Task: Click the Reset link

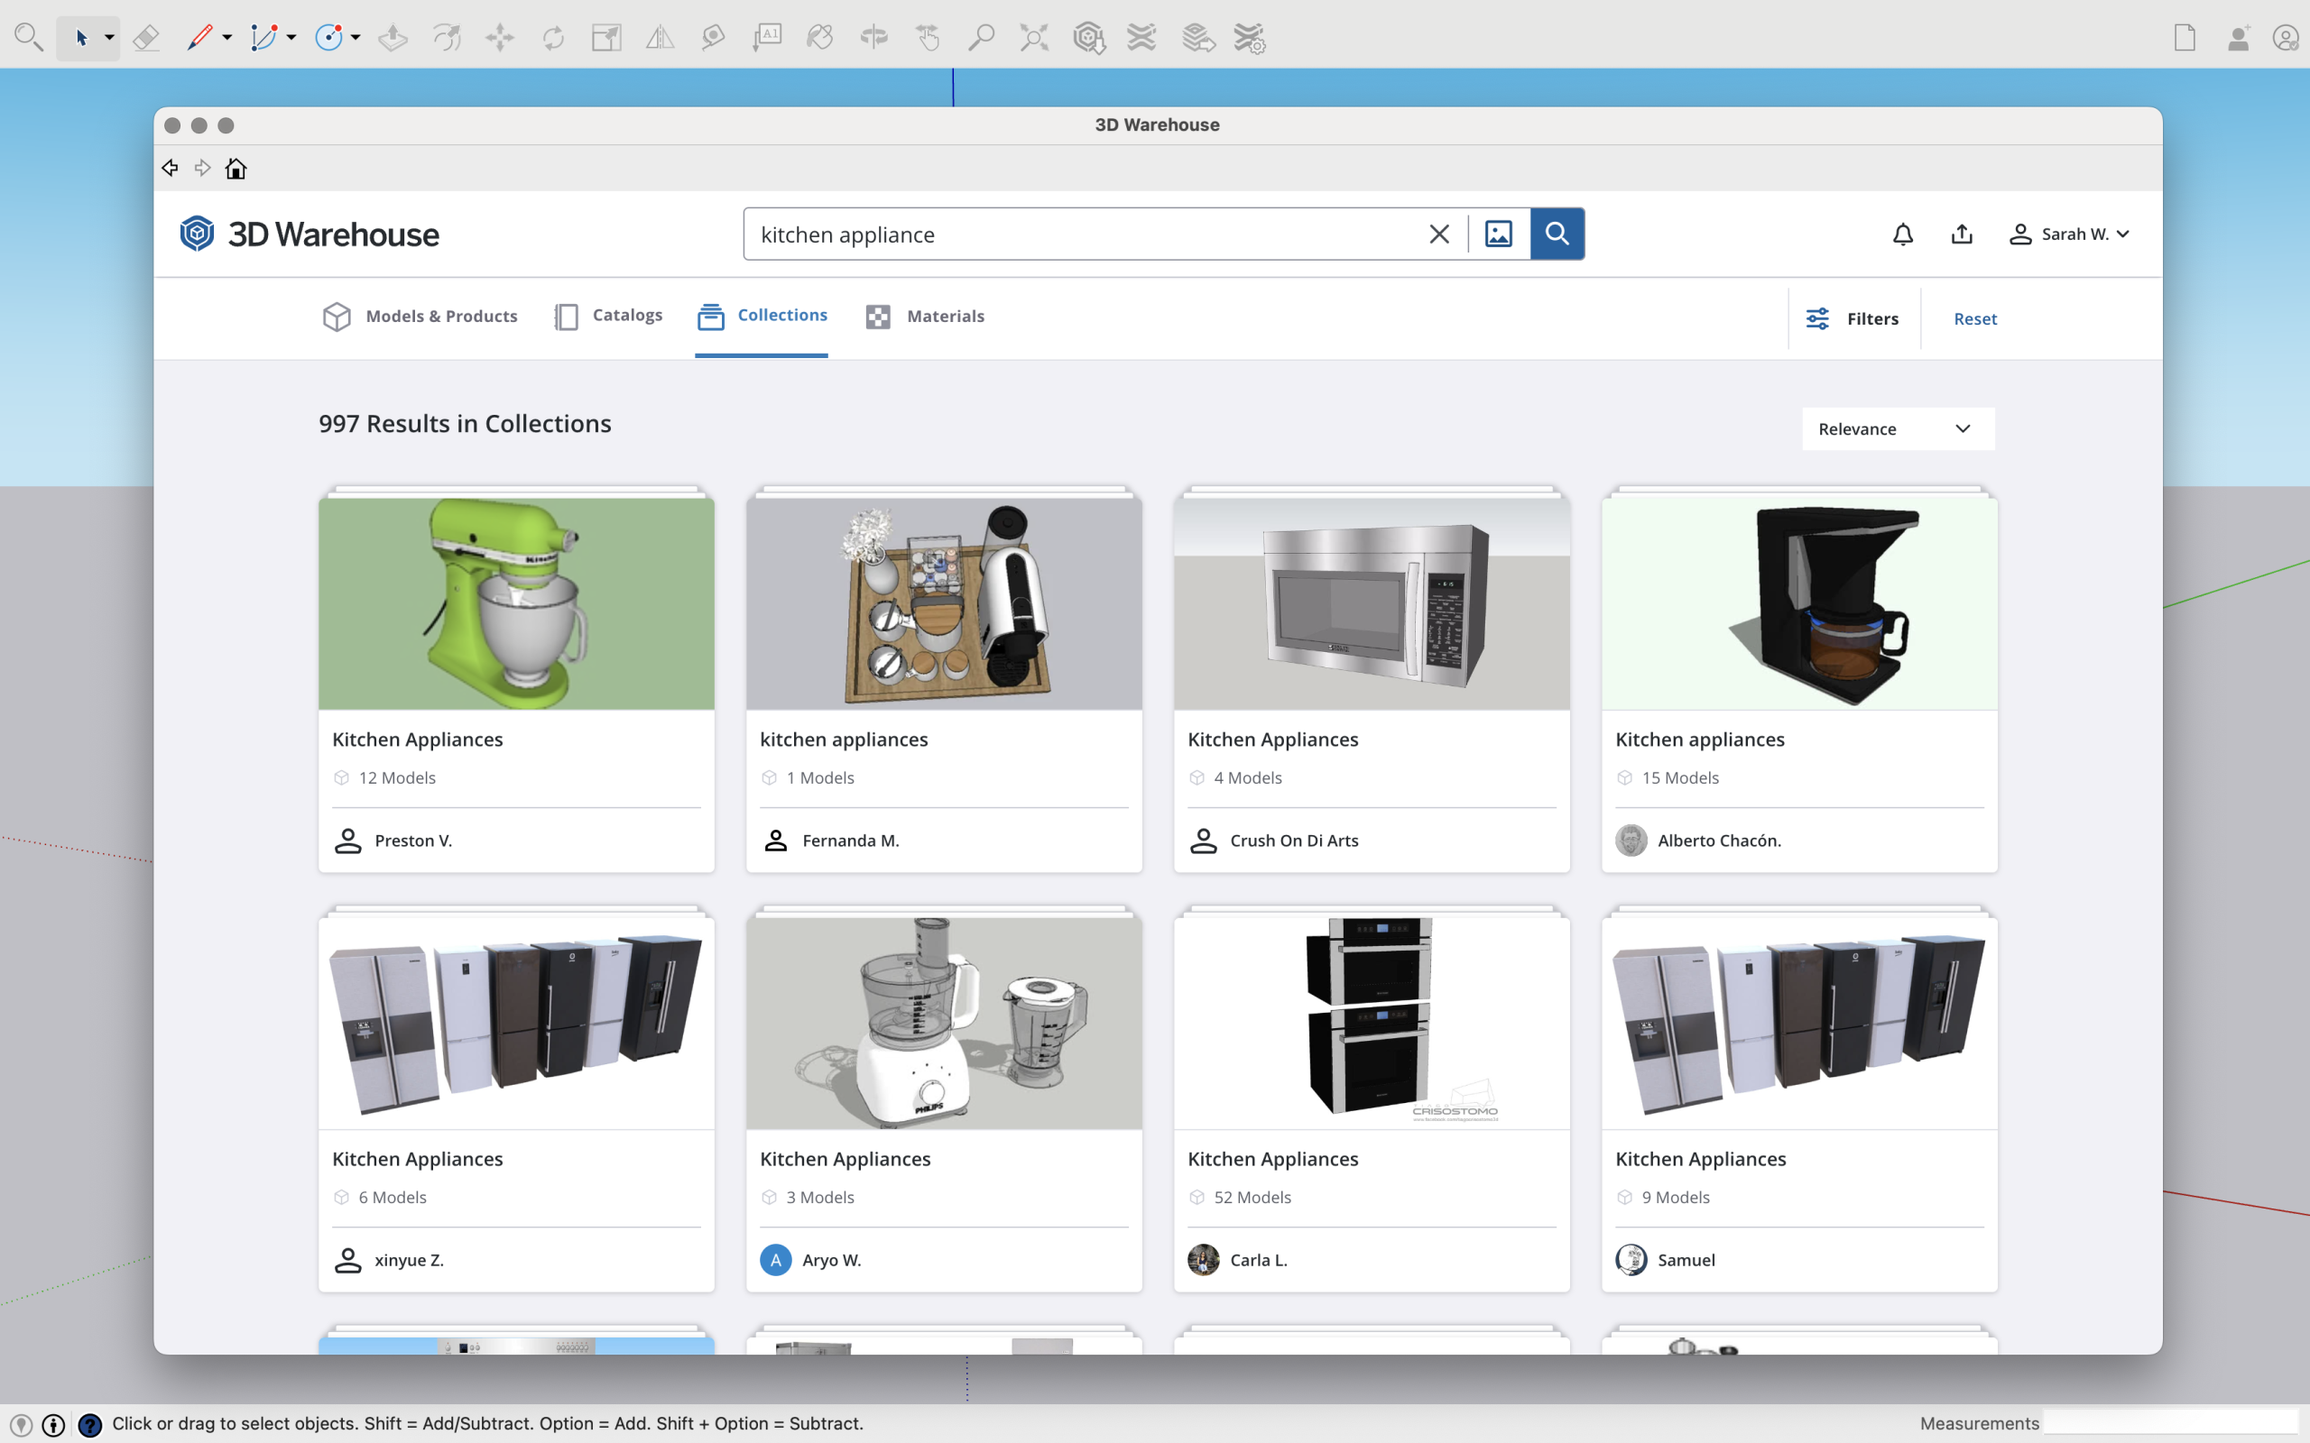Action: [1975, 318]
